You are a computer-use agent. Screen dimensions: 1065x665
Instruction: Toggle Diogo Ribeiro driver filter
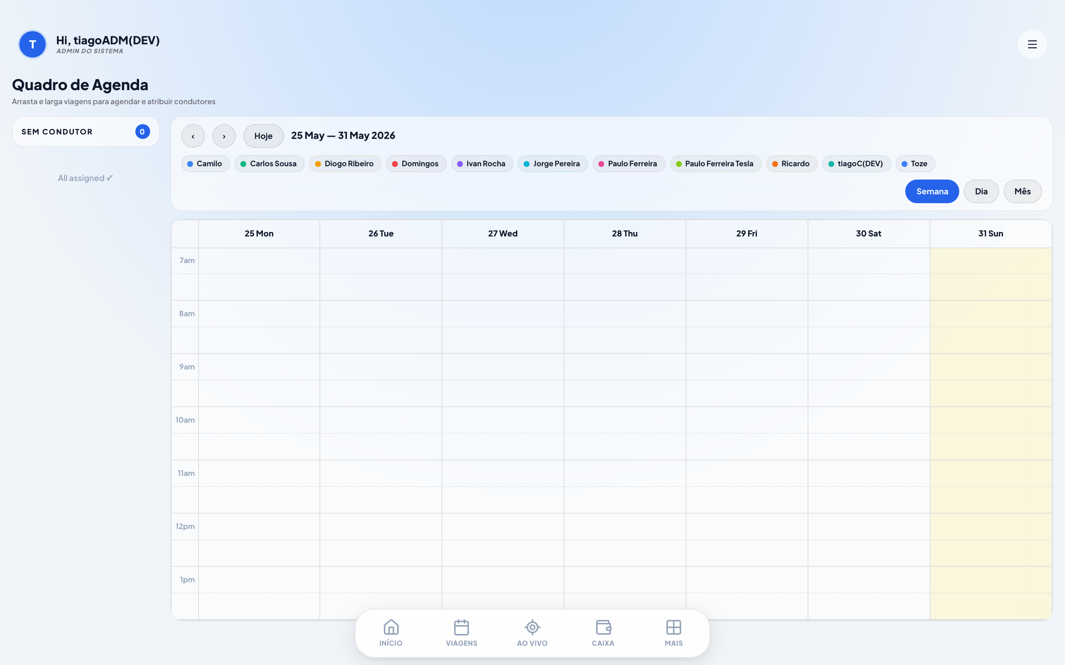tap(345, 164)
